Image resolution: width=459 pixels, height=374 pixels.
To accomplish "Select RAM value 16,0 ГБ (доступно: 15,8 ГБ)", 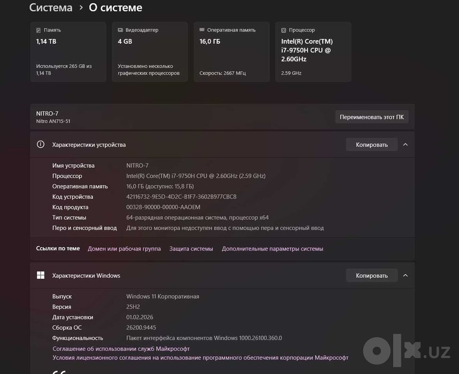I will coord(160,186).
